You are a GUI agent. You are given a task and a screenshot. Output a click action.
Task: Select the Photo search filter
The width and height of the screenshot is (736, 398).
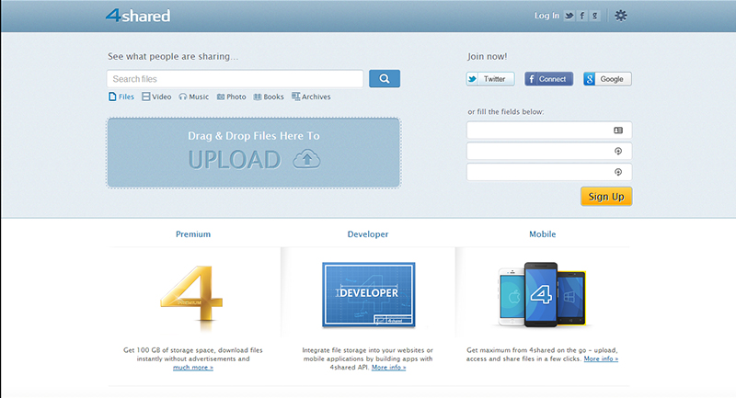tap(232, 97)
